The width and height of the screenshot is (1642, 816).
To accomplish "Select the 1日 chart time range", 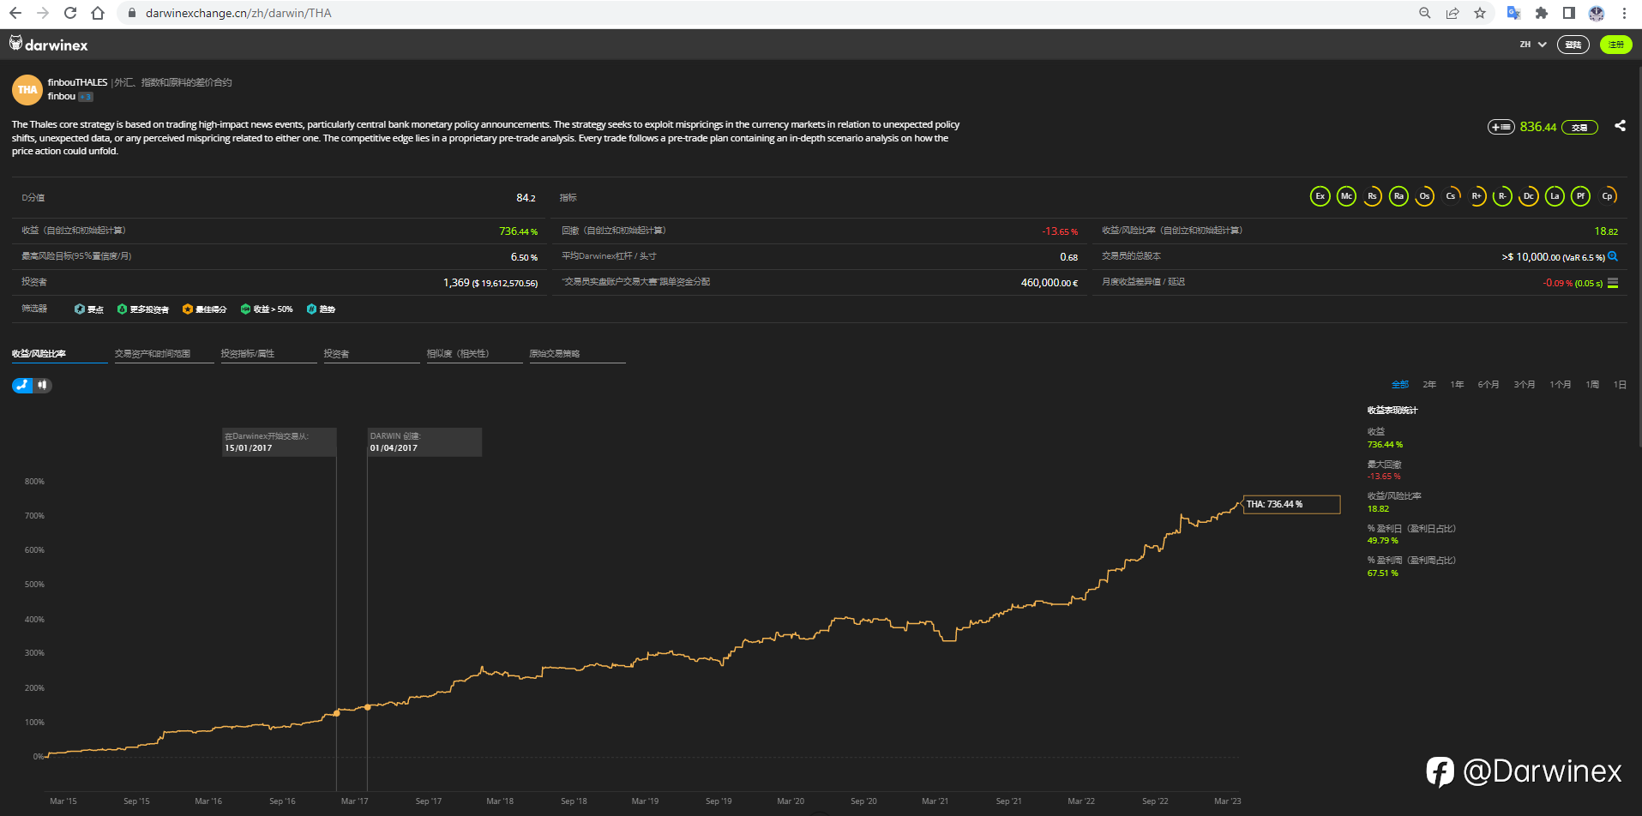I will [1620, 385].
